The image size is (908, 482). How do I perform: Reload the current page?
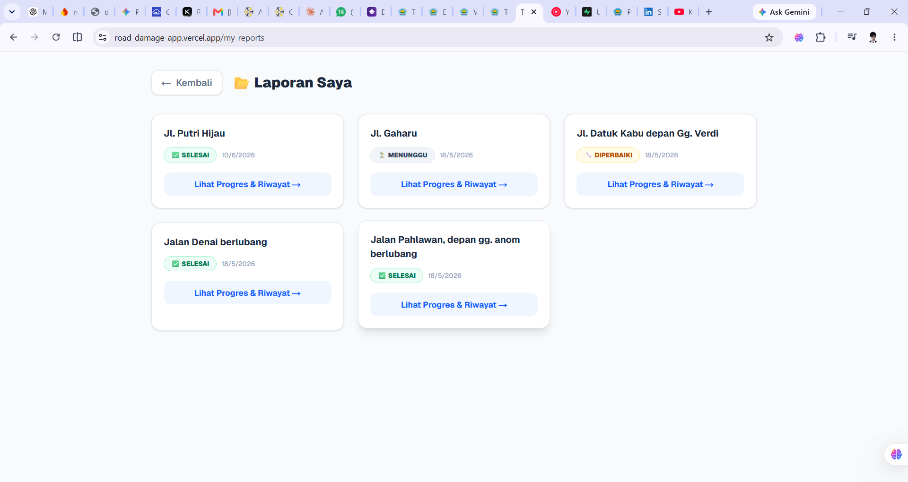pos(56,37)
